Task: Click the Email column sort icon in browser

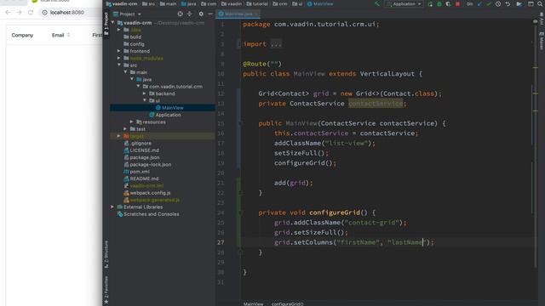Action: click(x=68, y=35)
